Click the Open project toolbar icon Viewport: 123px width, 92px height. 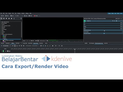(x=6, y=16)
